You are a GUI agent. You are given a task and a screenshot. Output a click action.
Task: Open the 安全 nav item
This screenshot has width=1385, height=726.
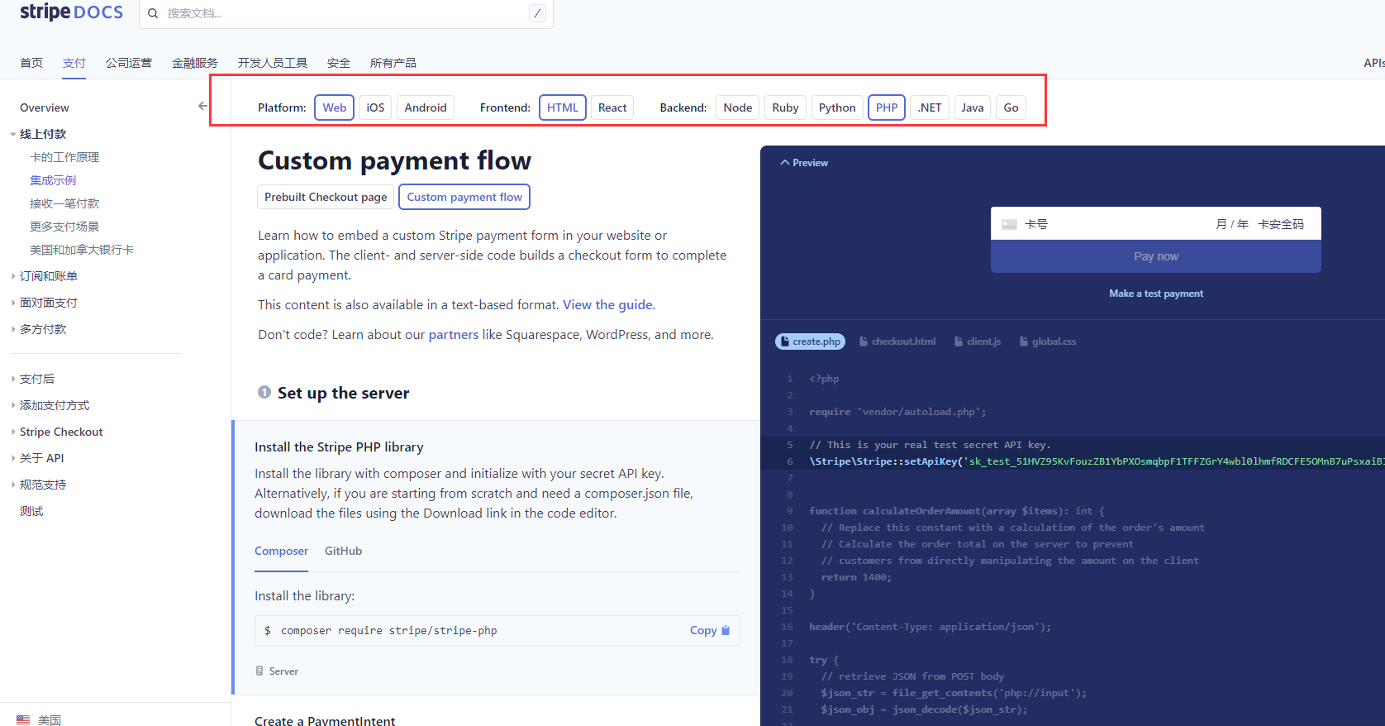(339, 63)
